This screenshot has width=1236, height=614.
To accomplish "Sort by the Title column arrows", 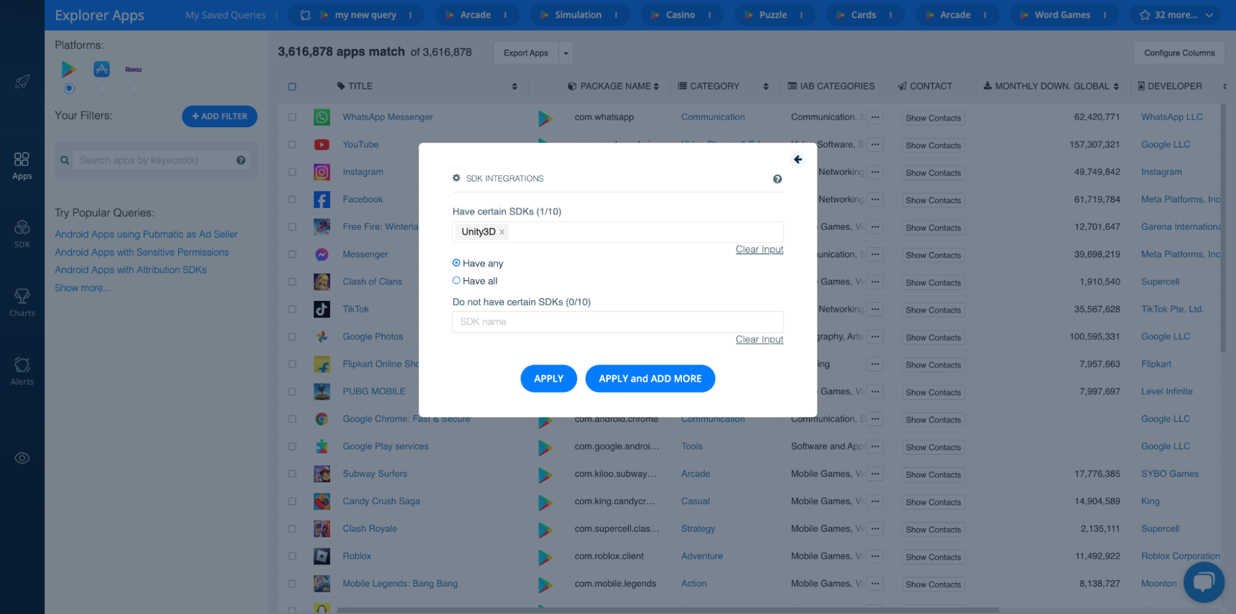I will click(514, 86).
